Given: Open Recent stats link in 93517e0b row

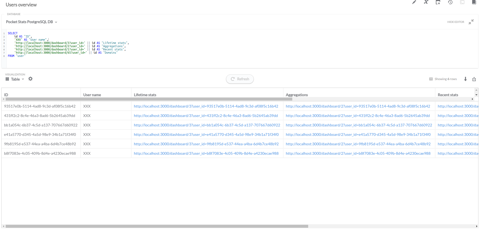Looking at the screenshot, I should (458, 106).
